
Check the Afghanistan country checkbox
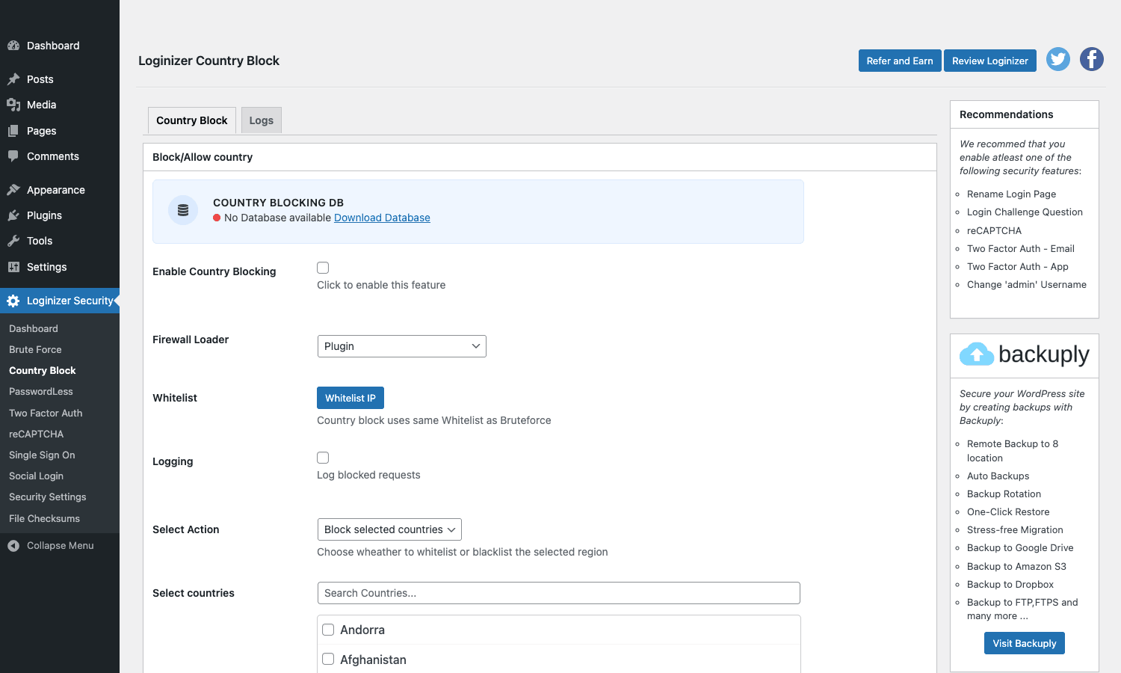click(328, 659)
